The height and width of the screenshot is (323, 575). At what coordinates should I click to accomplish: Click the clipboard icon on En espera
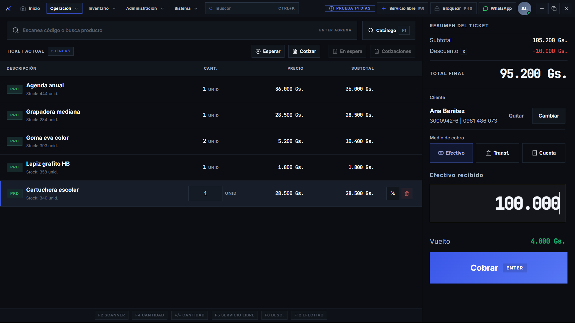click(x=335, y=51)
